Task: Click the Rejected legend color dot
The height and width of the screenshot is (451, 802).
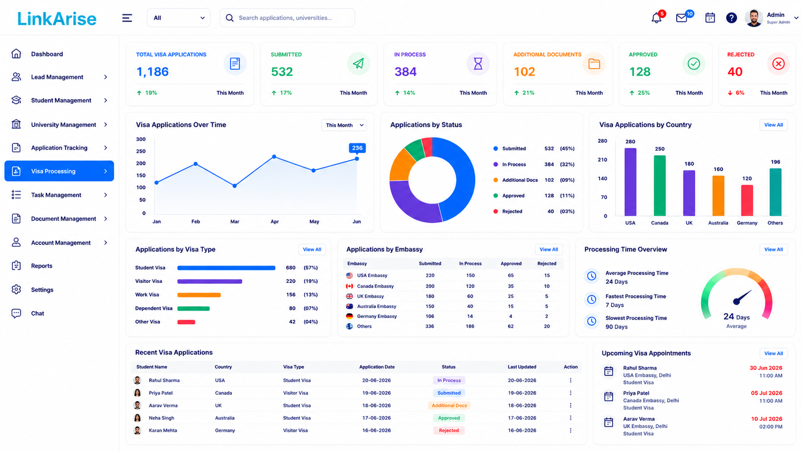Action: (x=496, y=211)
